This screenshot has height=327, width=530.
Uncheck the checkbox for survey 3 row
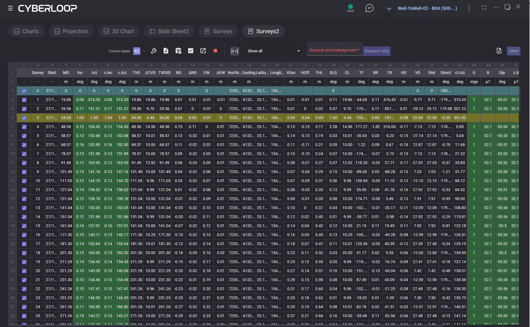[24, 118]
